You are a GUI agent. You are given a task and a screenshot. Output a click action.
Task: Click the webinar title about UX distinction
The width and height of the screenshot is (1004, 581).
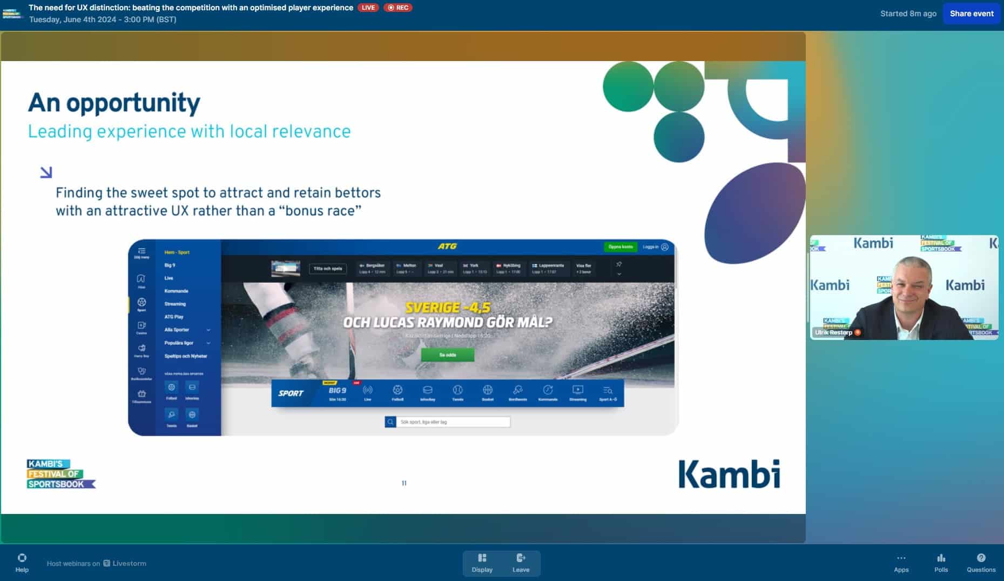tap(191, 8)
